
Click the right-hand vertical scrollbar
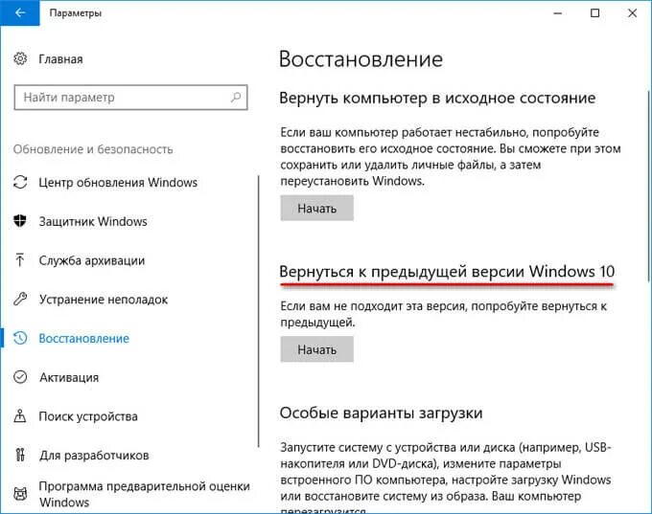649,186
